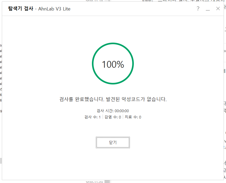The width and height of the screenshot is (226, 183).
Task: Select the scan complete message text
Action: [x=113, y=99]
